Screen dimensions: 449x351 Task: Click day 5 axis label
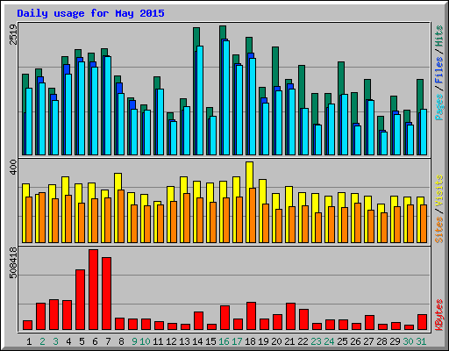coord(82,341)
